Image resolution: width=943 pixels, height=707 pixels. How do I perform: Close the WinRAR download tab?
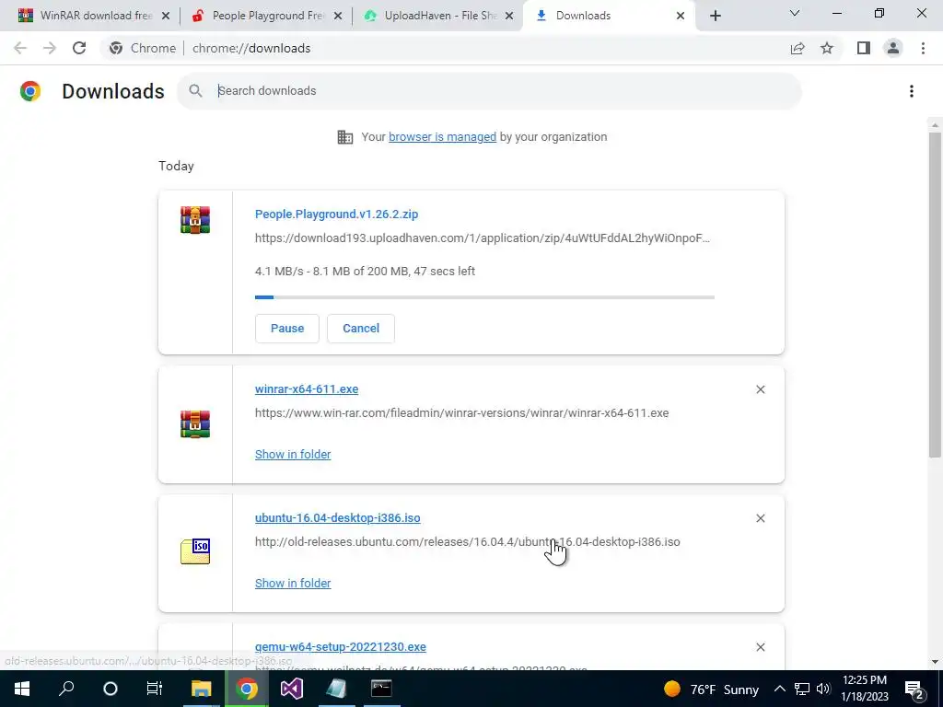tap(166, 16)
